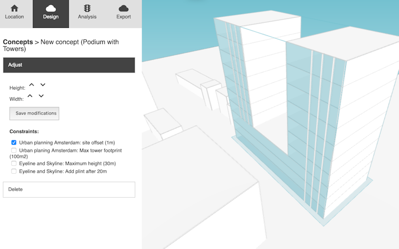
Task: Decrease Height with the down chevron
Action: 43,85
